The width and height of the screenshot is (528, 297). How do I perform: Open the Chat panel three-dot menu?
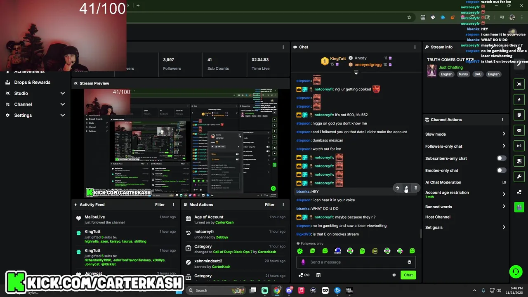(415, 47)
